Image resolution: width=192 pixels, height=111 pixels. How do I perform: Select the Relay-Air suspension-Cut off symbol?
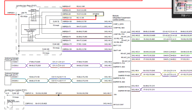point(30,35)
